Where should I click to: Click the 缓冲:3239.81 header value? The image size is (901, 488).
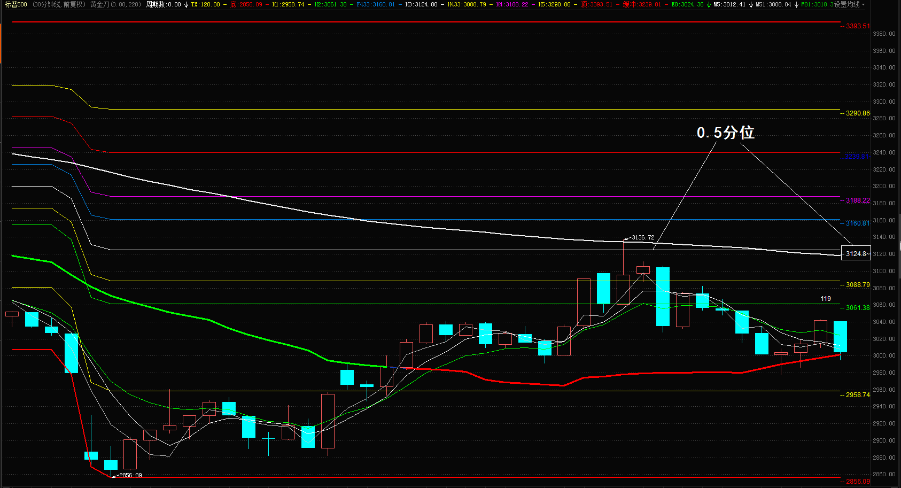(642, 4)
